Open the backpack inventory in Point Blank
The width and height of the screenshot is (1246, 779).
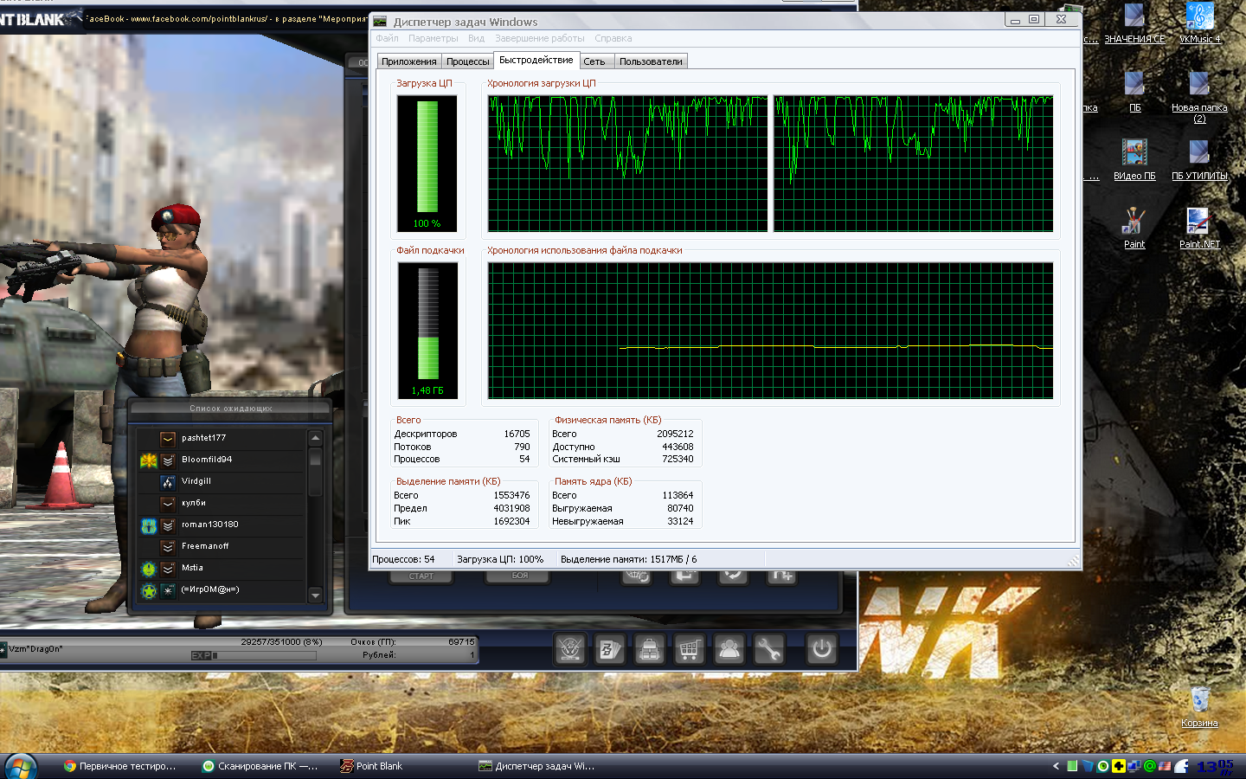650,648
